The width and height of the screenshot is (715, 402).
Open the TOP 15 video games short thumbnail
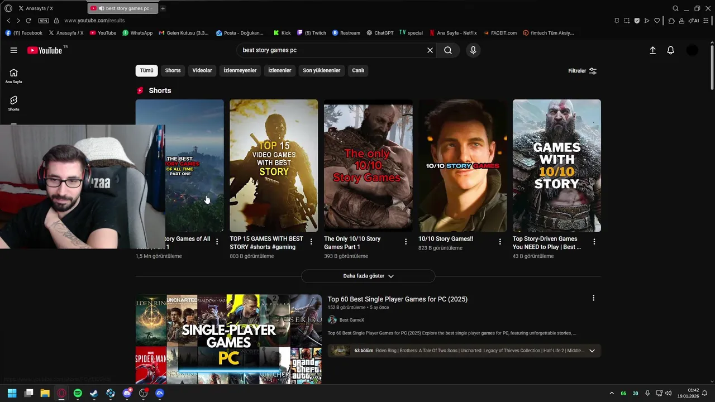click(274, 165)
